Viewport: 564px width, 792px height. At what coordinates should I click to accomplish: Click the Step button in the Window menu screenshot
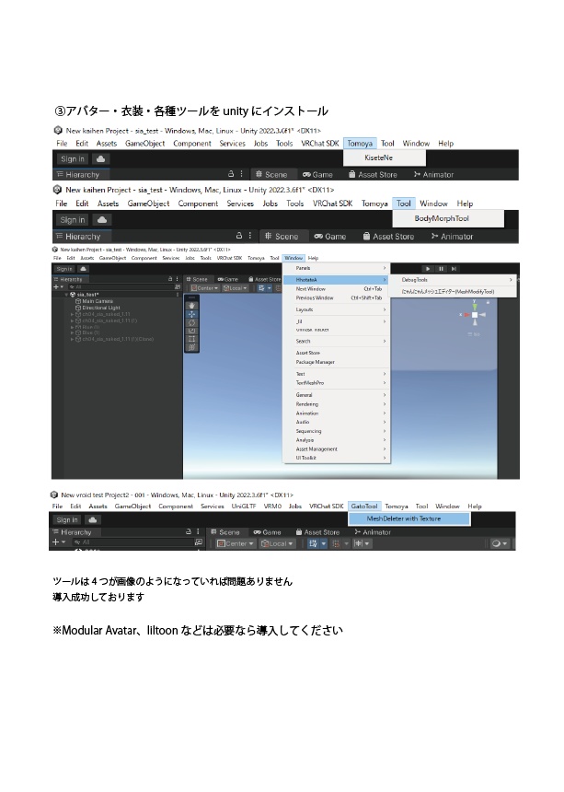pos(454,269)
